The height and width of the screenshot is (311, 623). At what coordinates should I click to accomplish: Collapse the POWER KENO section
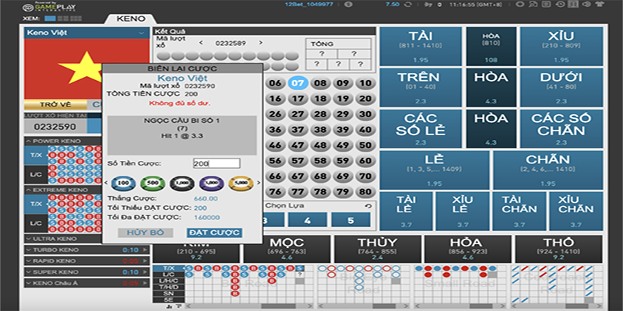pyautogui.click(x=29, y=142)
